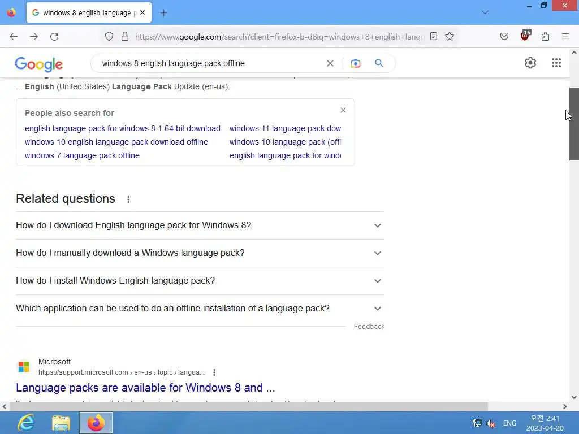Image resolution: width=579 pixels, height=434 pixels.
Task: Clear the search query with the X
Action: (330, 63)
